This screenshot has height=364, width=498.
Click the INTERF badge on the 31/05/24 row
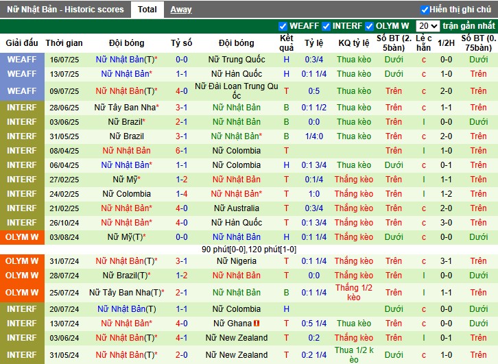click(22, 355)
